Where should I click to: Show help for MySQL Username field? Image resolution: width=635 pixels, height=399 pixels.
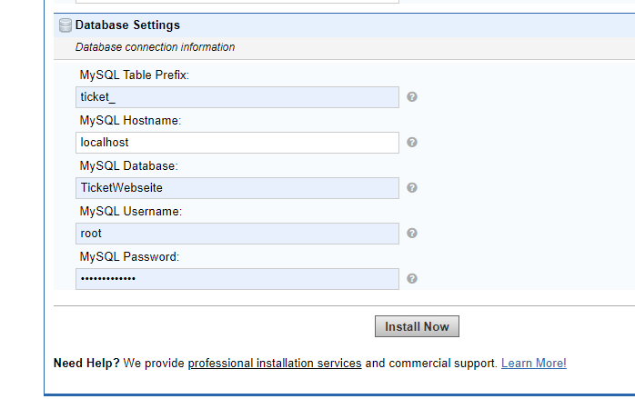[412, 233]
